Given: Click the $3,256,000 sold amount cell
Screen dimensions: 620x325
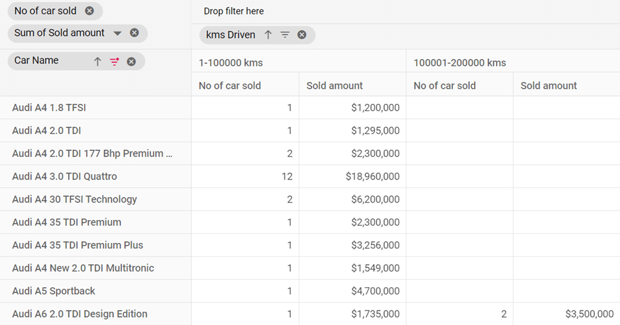Looking at the screenshot, I should coord(352,245).
